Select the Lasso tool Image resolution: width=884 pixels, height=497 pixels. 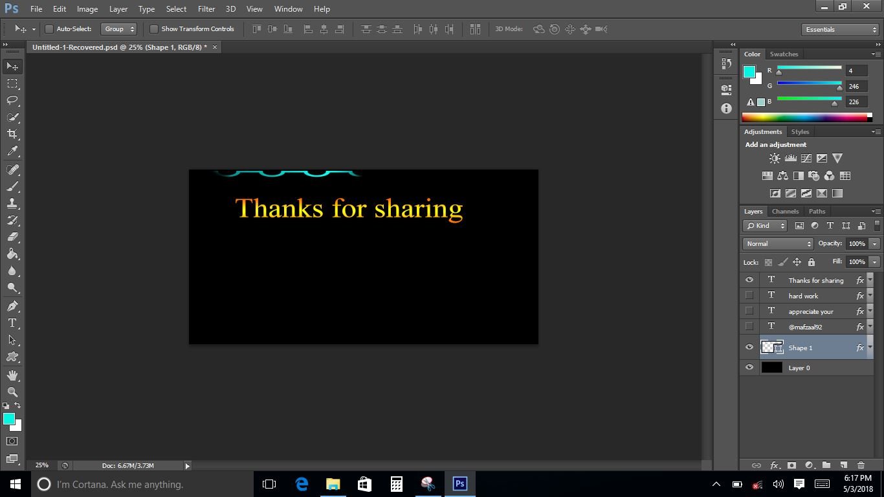coord(12,100)
